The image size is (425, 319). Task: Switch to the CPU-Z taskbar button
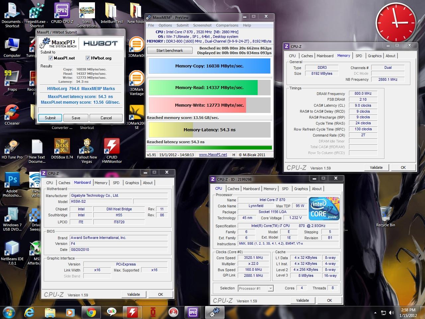(193, 312)
